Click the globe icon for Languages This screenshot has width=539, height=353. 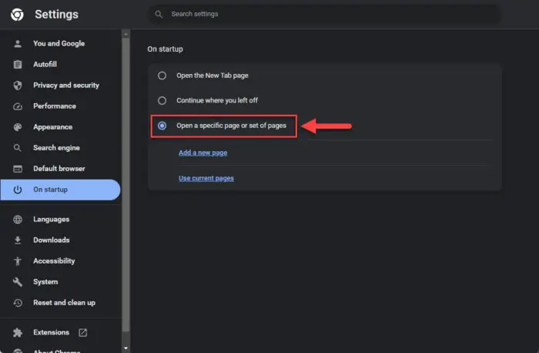(18, 220)
